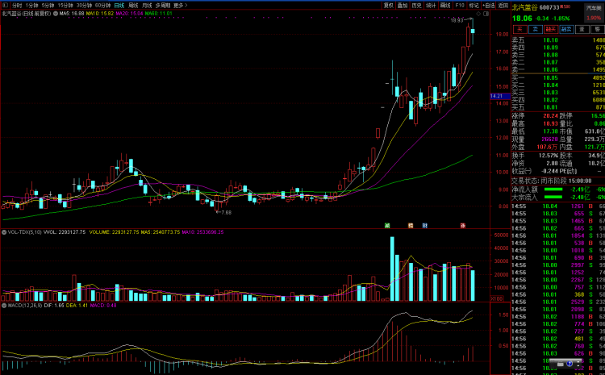
Task: Click the panel layout icon at top-left
Action: 5,5
